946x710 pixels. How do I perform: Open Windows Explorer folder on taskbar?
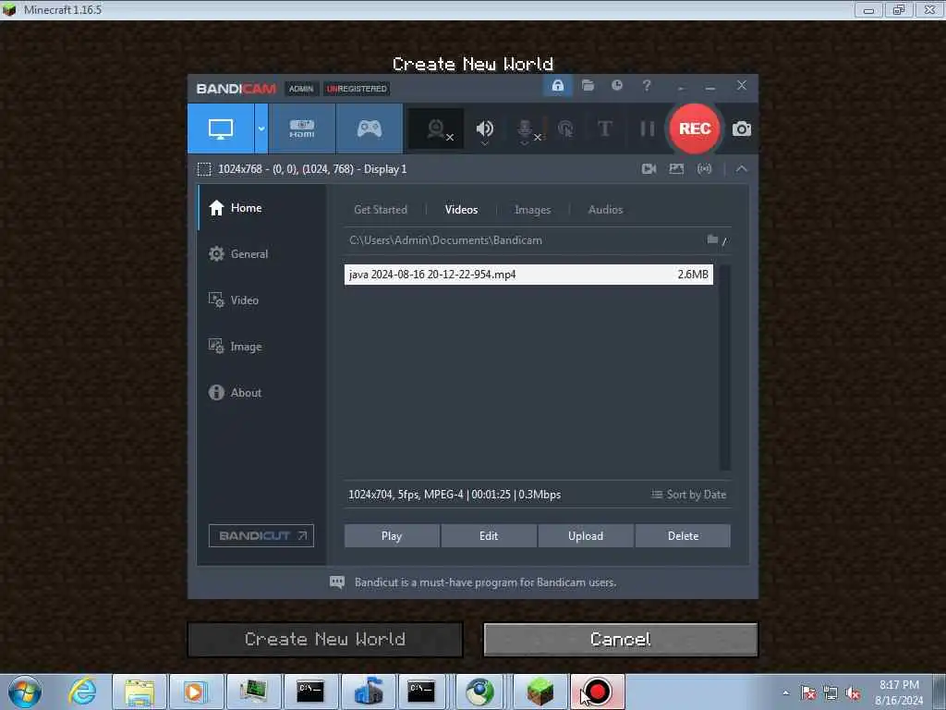139,692
